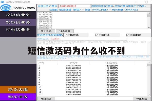
Task: Select table row with 13222601910
Action: [92, 87]
